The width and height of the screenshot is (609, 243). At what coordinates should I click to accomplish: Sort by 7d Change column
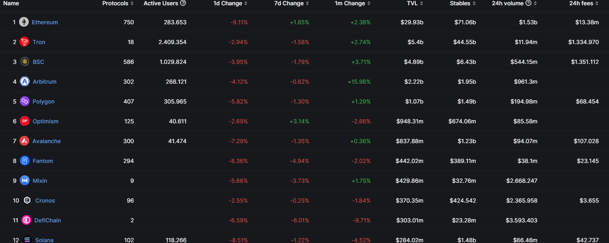click(291, 3)
